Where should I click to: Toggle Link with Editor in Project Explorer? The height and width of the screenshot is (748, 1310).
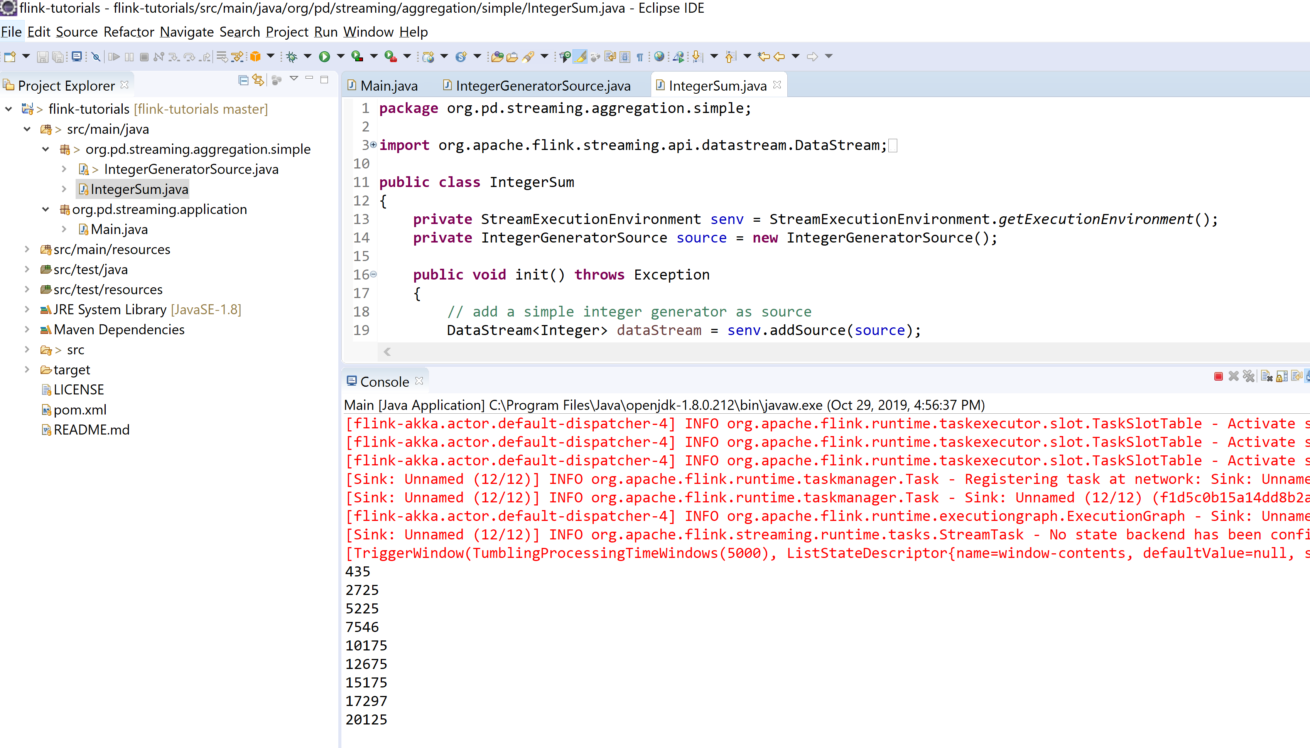click(x=258, y=80)
